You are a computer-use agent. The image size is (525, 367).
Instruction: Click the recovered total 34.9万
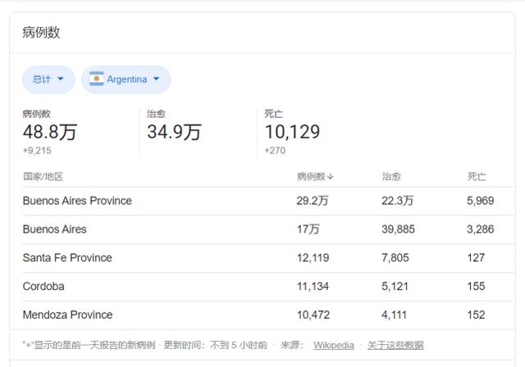click(x=174, y=132)
